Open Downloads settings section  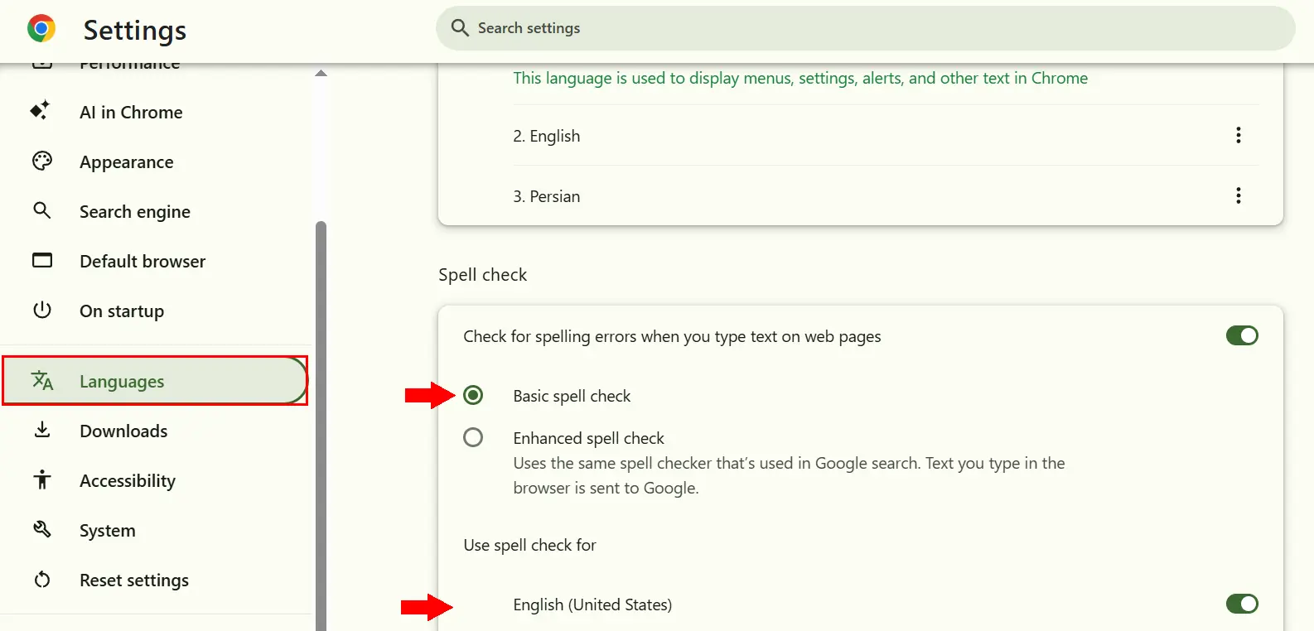pos(156,431)
